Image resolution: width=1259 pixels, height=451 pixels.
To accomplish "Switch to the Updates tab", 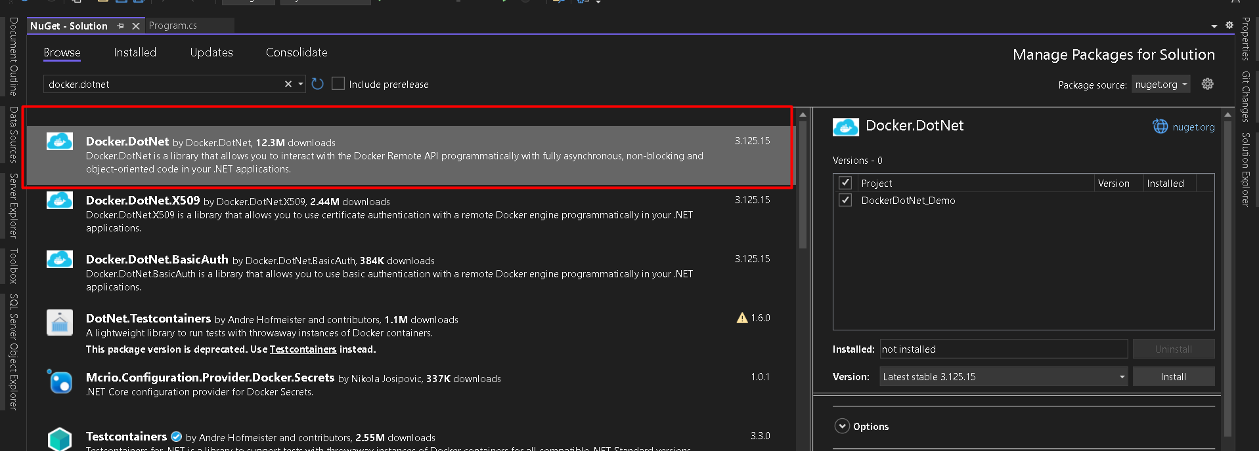I will (x=211, y=52).
